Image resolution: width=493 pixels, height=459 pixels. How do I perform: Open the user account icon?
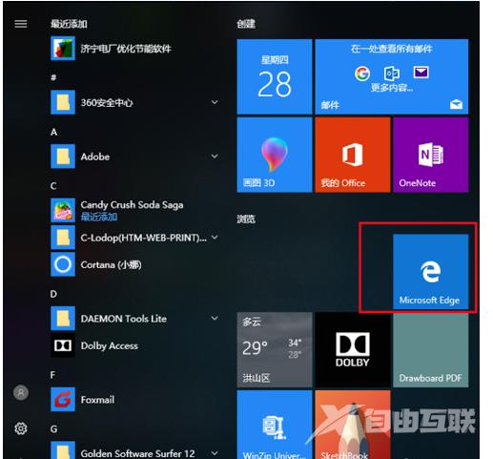coord(21,392)
